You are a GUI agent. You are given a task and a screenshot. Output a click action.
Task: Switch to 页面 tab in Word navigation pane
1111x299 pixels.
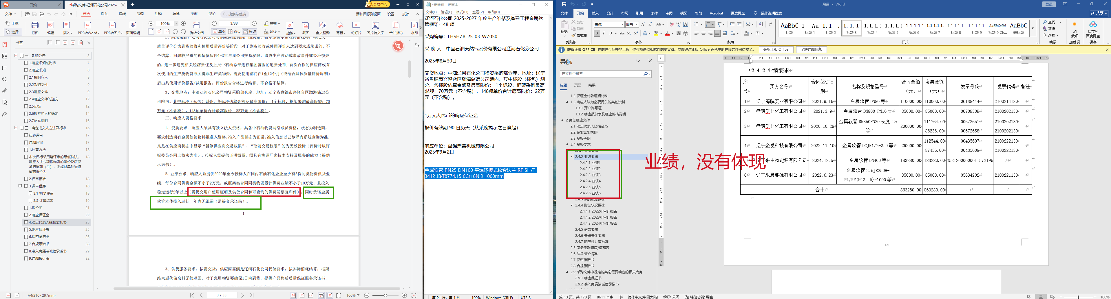tap(578, 85)
